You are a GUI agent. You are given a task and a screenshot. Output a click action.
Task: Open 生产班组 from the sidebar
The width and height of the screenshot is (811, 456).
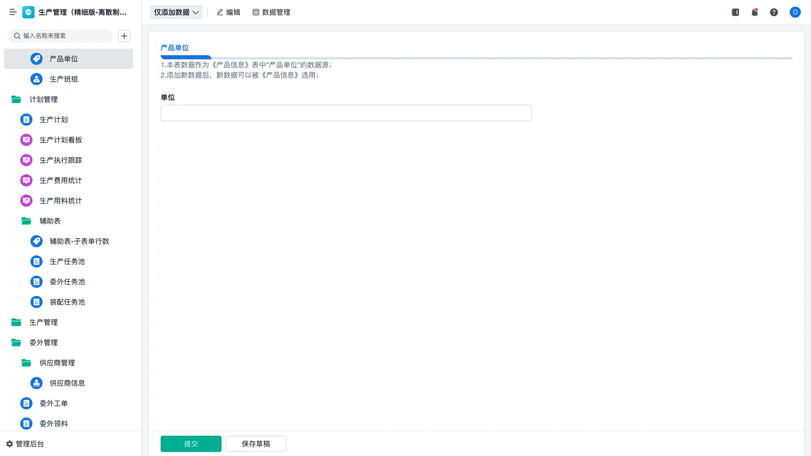pyautogui.click(x=63, y=79)
